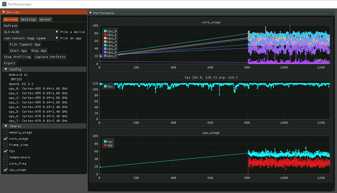Click the app legend color icon
Image resolution: width=337 pixels, height=193 pixels.
click(x=105, y=145)
